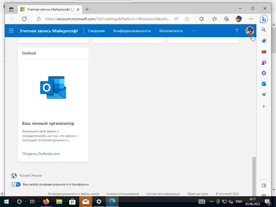This screenshot has width=276, height=207.
Task: Open the sidebar Microsoft 365 icon
Action: (264, 73)
